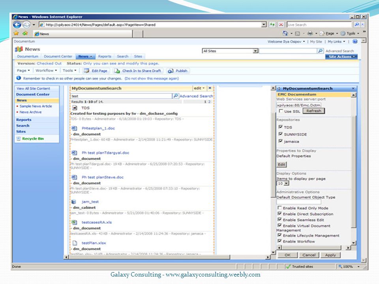Click the Cancel button in tool pane

tap(309, 255)
